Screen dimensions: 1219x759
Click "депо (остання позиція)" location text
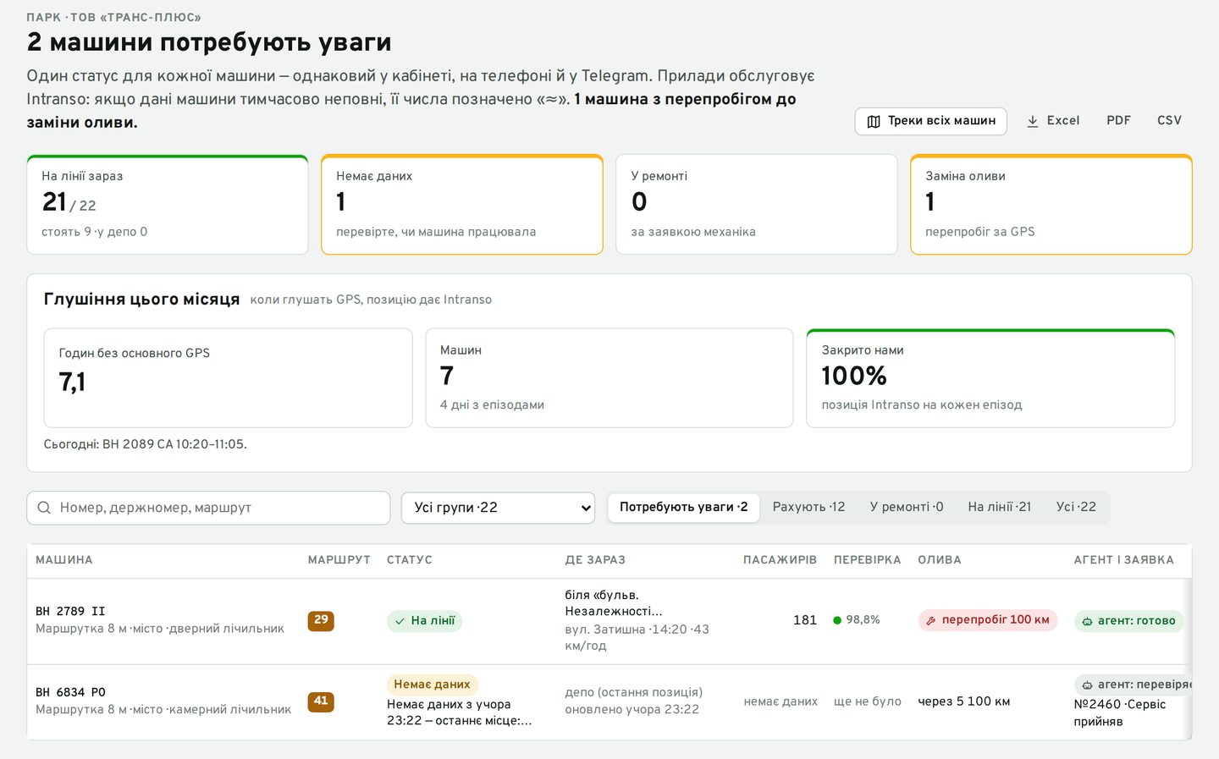point(634,692)
